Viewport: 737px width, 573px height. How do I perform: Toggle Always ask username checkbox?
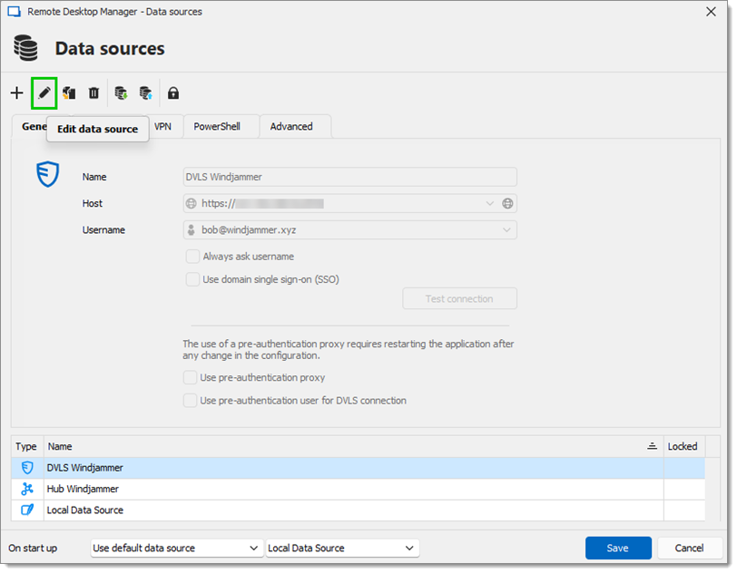point(192,257)
